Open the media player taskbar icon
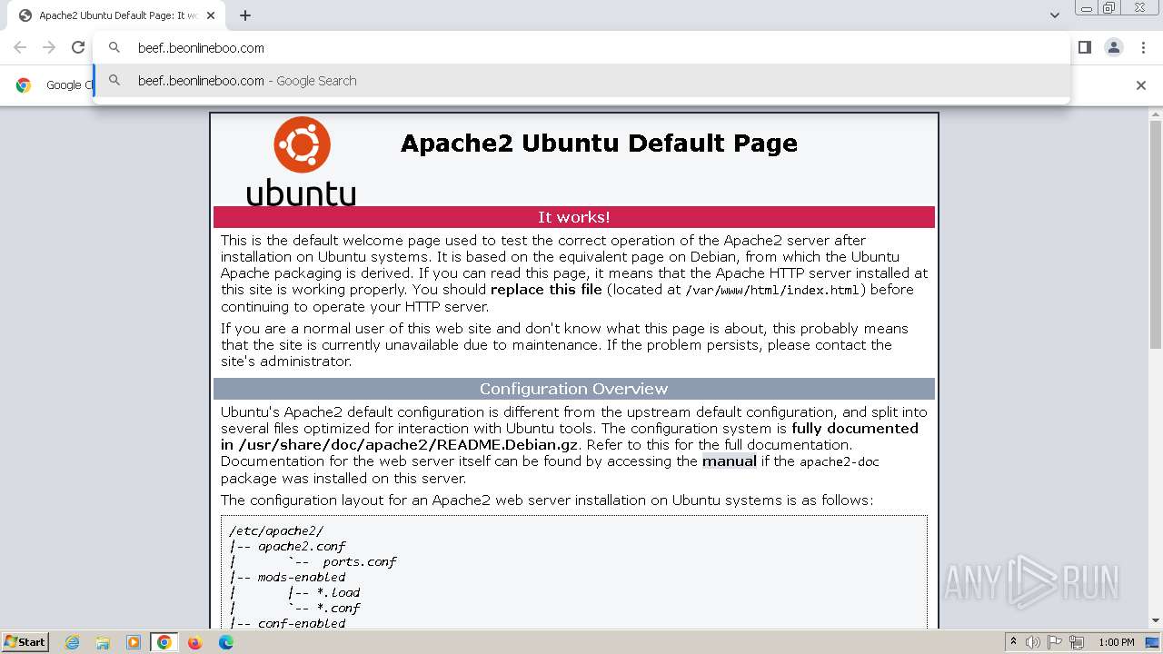Viewport: 1163px width, 654px height. pos(134,642)
